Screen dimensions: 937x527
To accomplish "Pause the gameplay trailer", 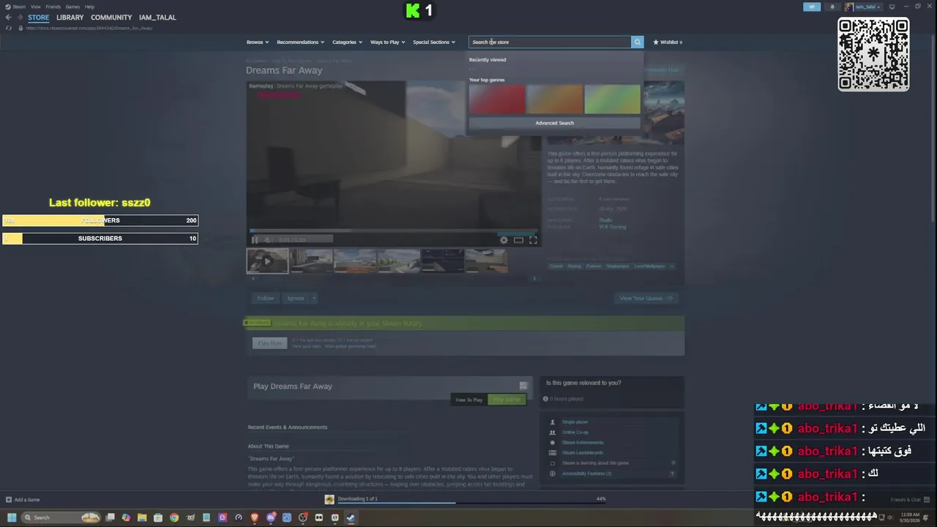I will (255, 239).
